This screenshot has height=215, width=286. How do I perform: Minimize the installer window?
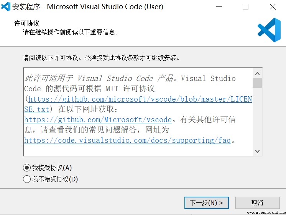pos(219,7)
